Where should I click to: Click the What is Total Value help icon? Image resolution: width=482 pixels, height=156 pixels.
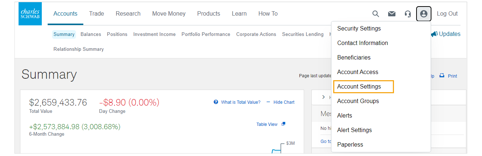[x=216, y=102]
